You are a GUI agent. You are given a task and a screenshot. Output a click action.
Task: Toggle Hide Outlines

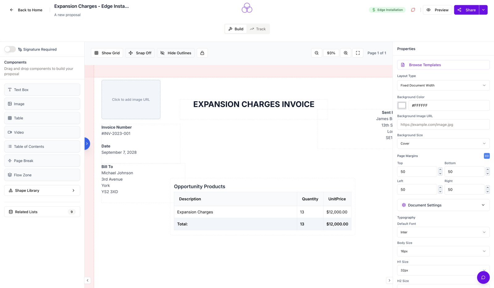[x=176, y=53]
